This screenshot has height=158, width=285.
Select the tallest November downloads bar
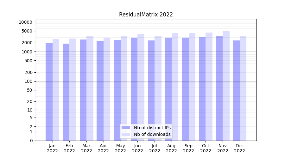[x=226, y=86]
